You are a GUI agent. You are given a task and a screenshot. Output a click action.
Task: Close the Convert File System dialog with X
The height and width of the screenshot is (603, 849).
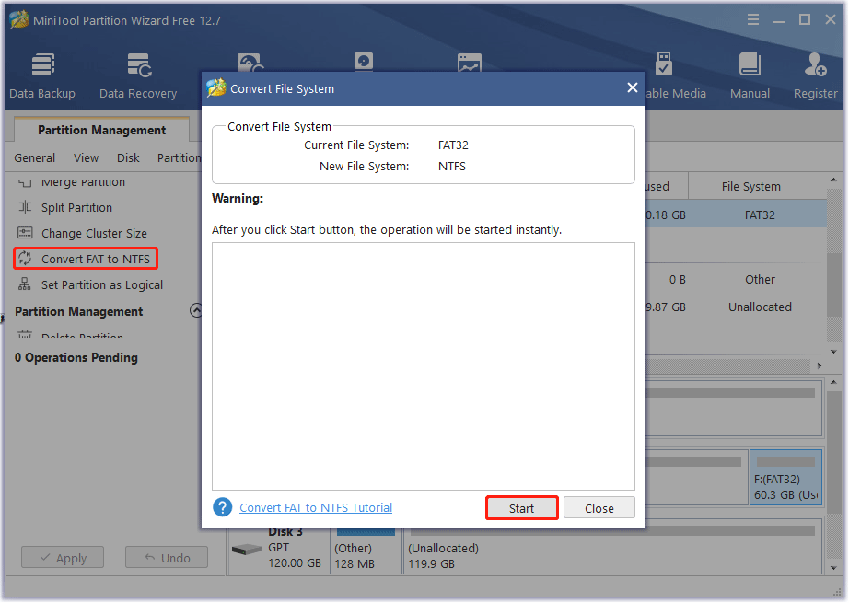pos(632,87)
